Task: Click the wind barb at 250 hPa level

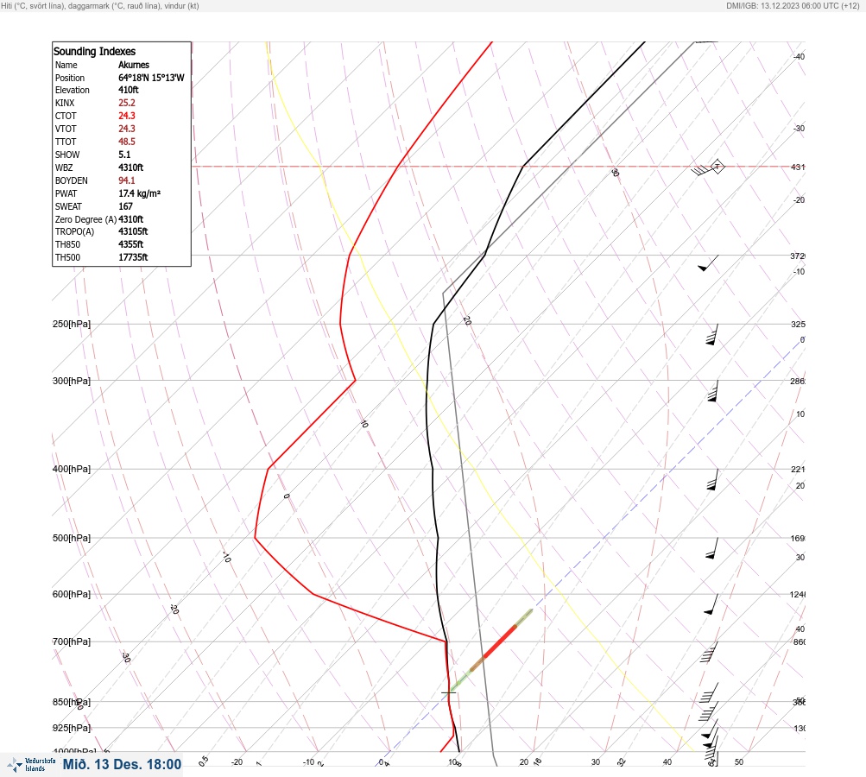Action: [712, 335]
